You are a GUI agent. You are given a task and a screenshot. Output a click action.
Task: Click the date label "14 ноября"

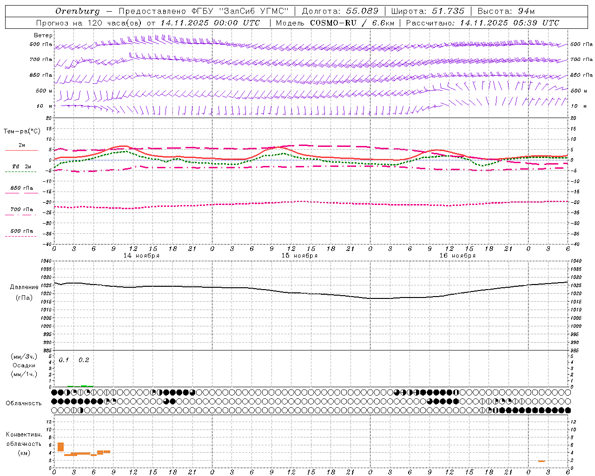coord(141,256)
